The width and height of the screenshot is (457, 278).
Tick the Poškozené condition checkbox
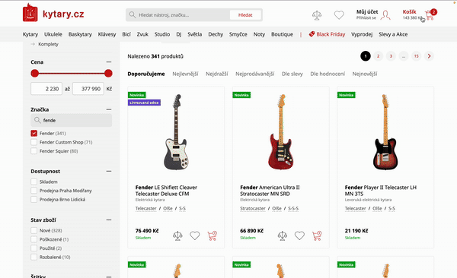[x=34, y=239]
